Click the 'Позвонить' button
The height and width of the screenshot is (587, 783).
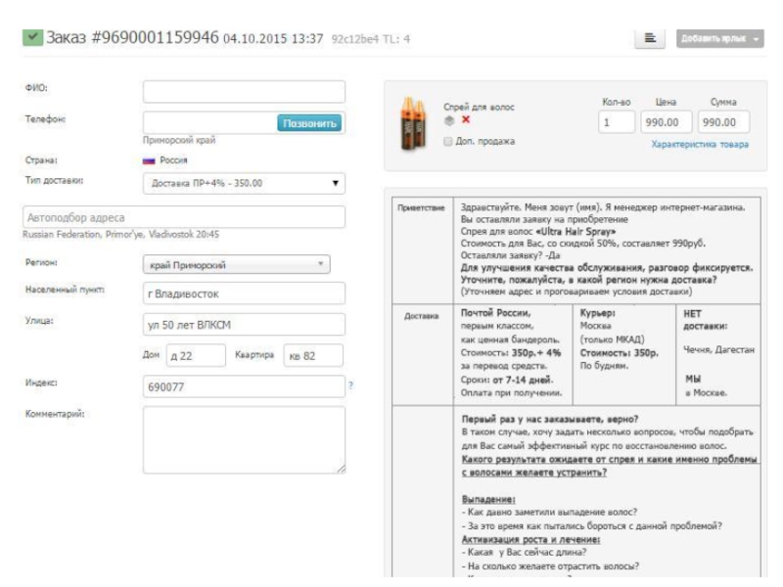[x=309, y=123]
